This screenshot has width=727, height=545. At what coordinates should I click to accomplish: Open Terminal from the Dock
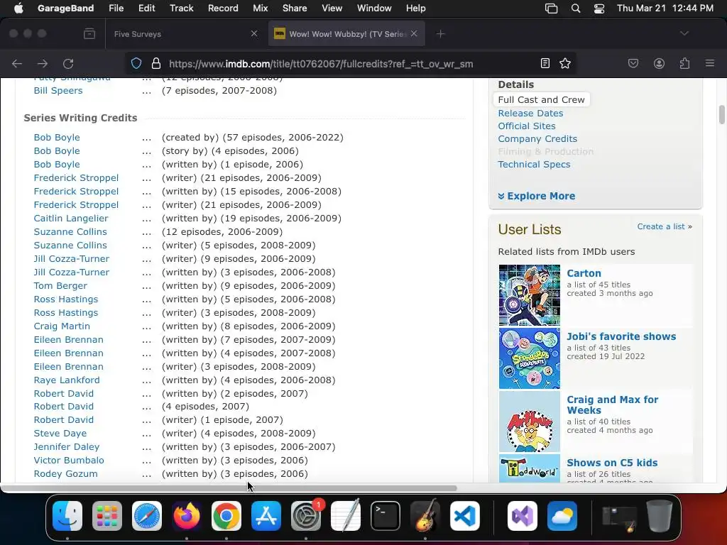[386, 516]
